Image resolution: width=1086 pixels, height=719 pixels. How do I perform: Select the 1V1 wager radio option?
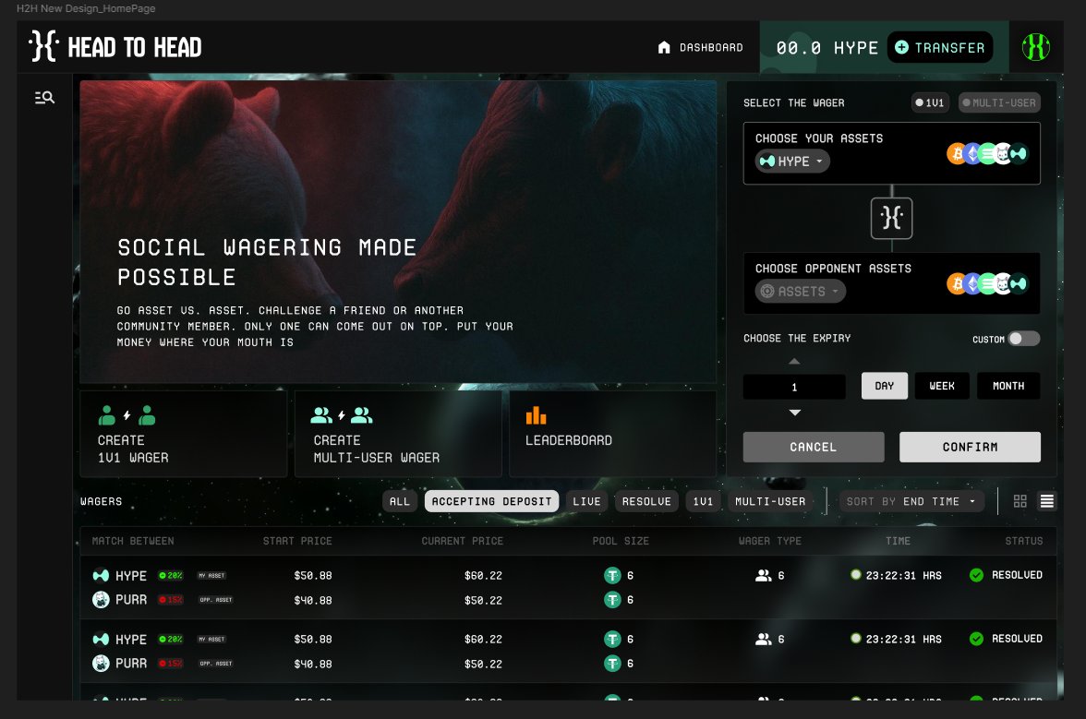click(x=930, y=102)
